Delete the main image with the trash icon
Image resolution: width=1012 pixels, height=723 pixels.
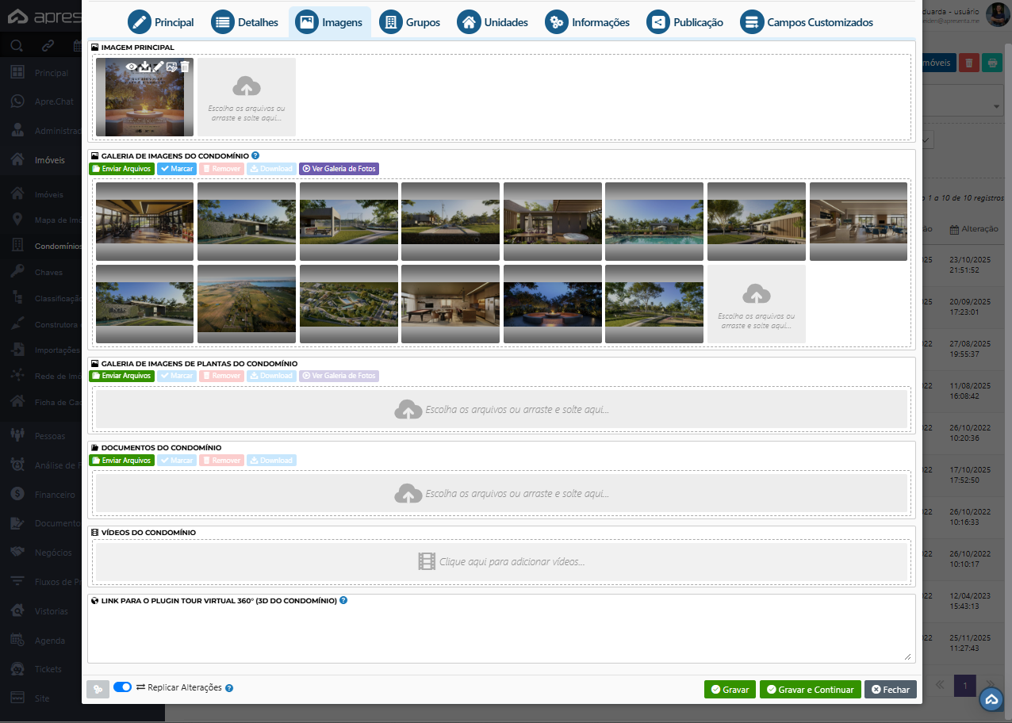(185, 67)
